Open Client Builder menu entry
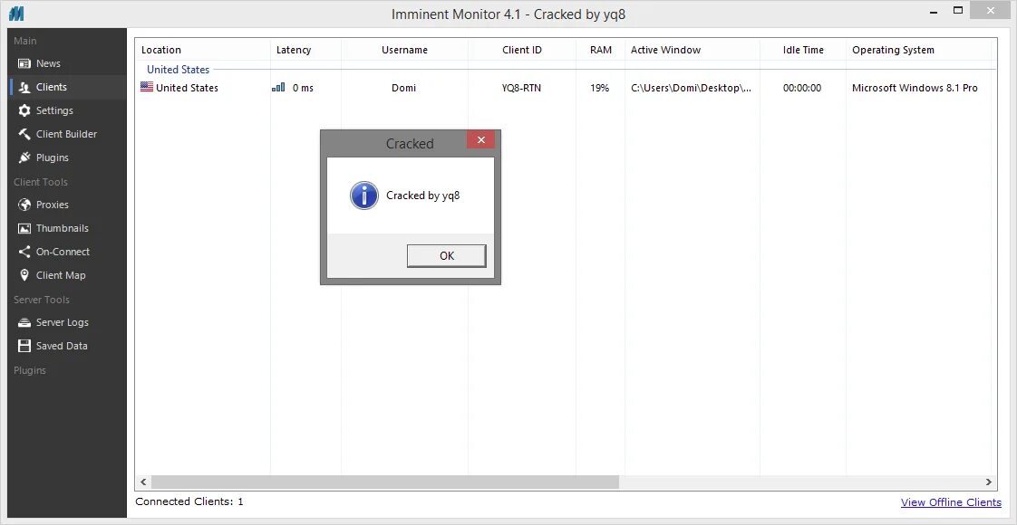This screenshot has width=1017, height=525. click(x=66, y=134)
